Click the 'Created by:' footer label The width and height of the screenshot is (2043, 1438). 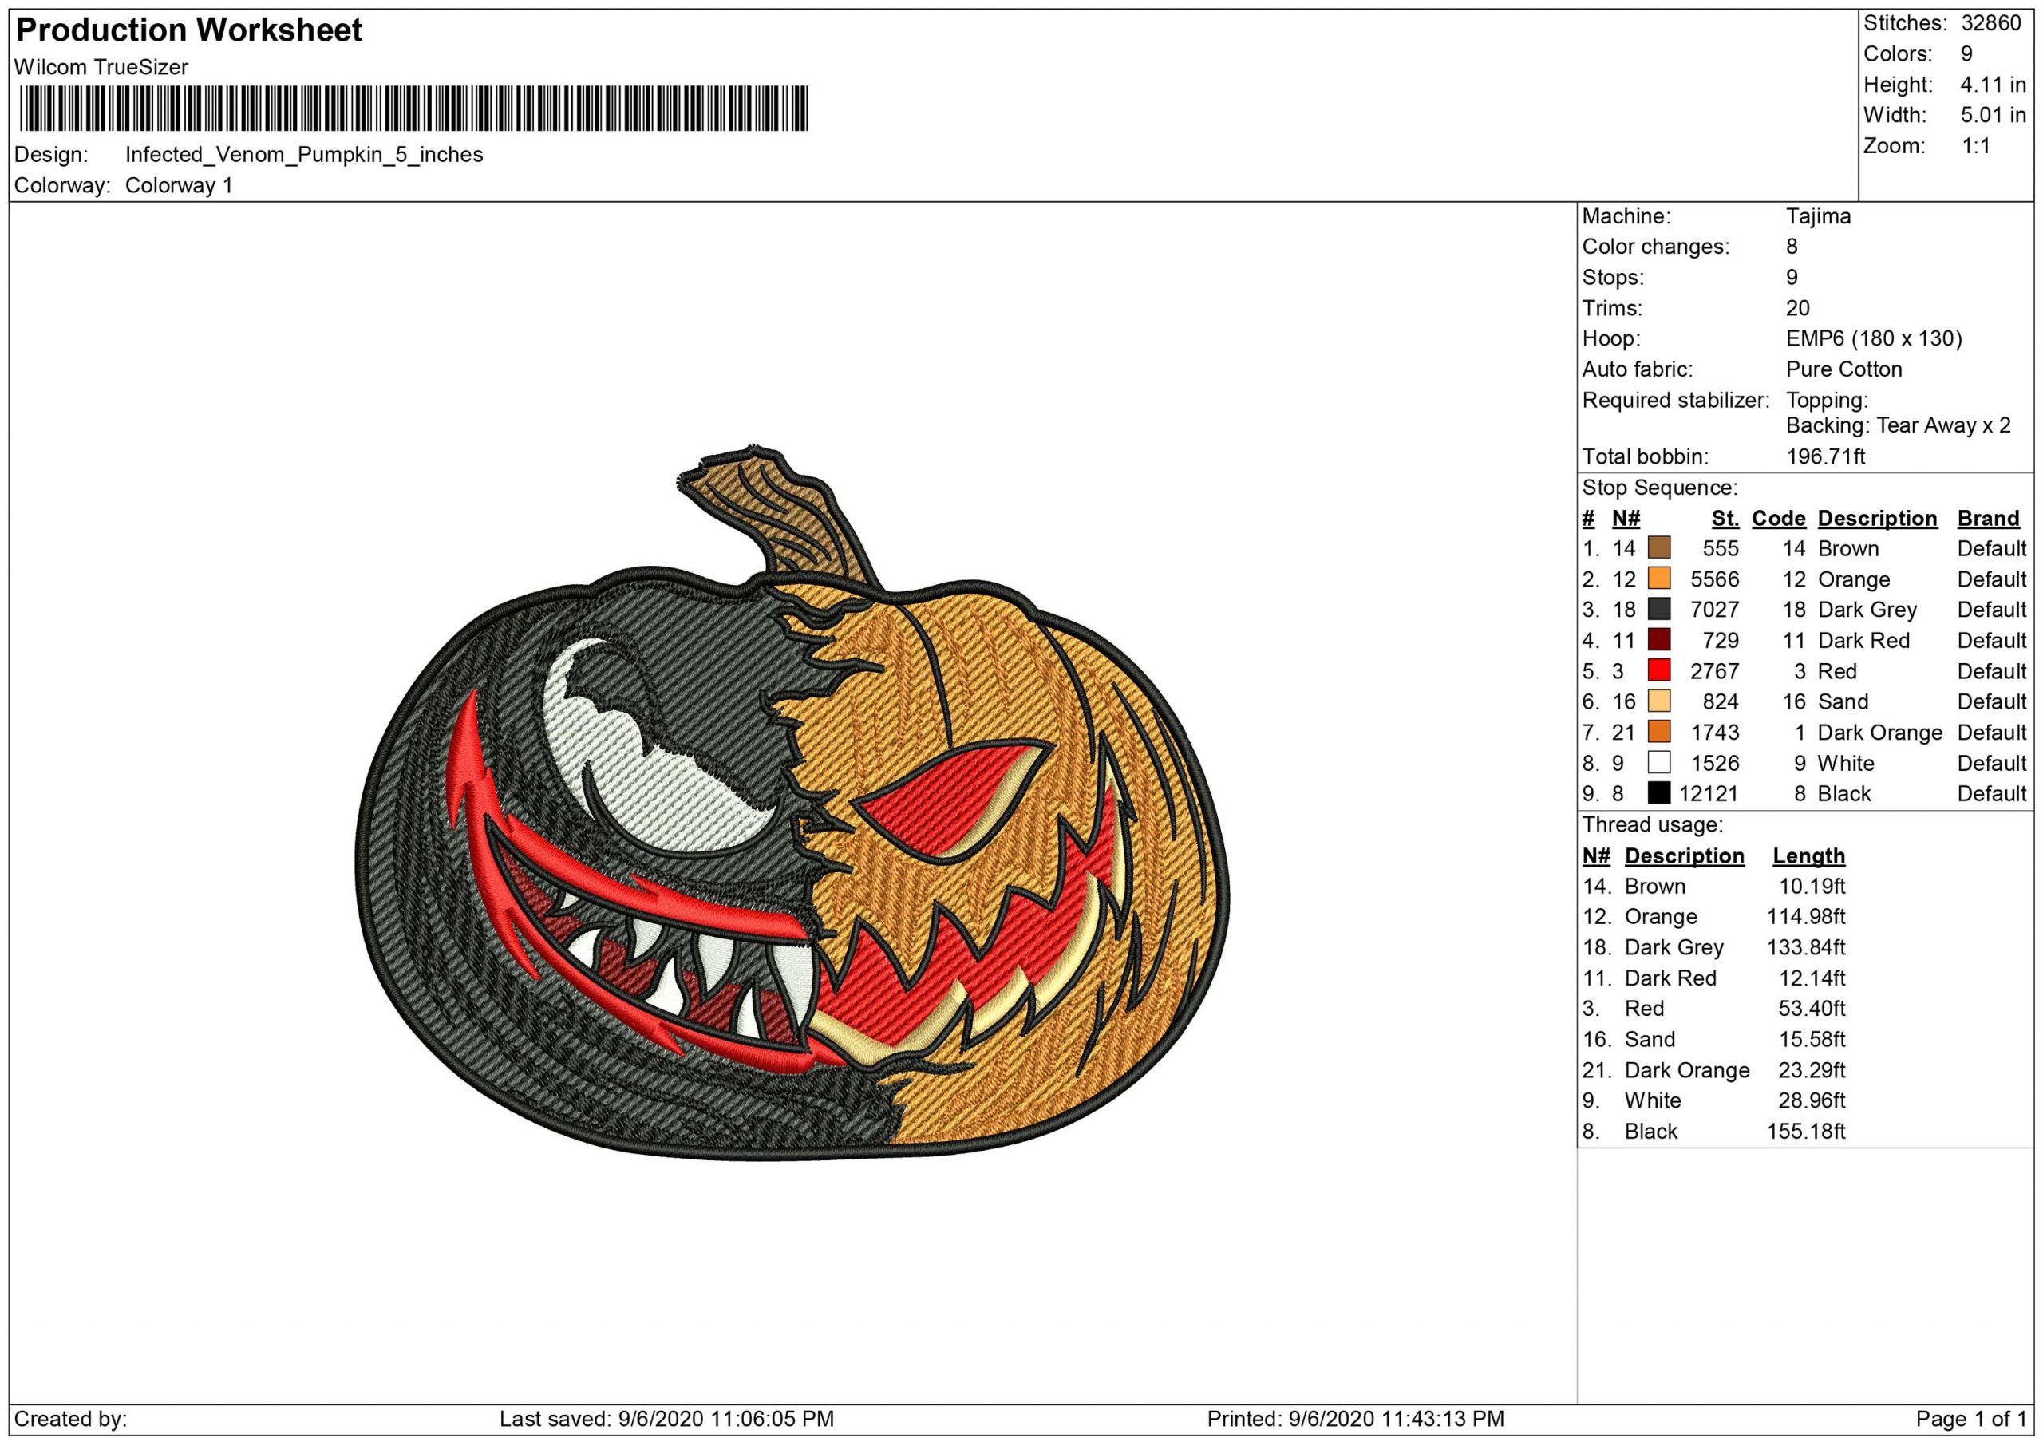pos(70,1418)
